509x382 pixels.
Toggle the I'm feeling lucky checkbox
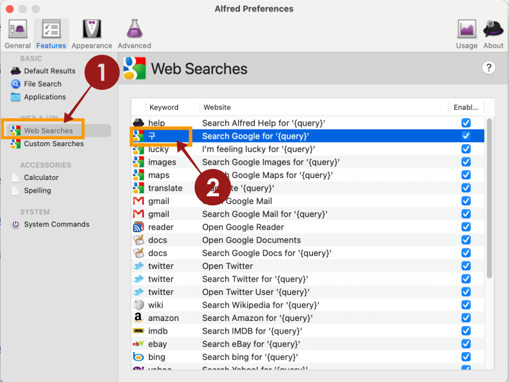coord(466,149)
